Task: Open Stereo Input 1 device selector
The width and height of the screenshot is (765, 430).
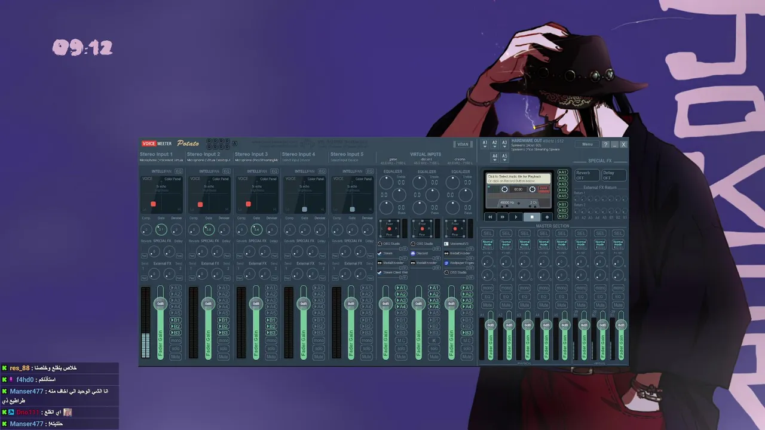Action: pyautogui.click(x=161, y=160)
